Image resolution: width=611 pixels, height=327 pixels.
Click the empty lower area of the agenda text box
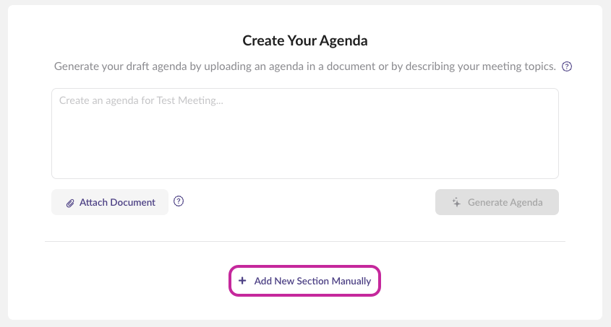point(305,152)
